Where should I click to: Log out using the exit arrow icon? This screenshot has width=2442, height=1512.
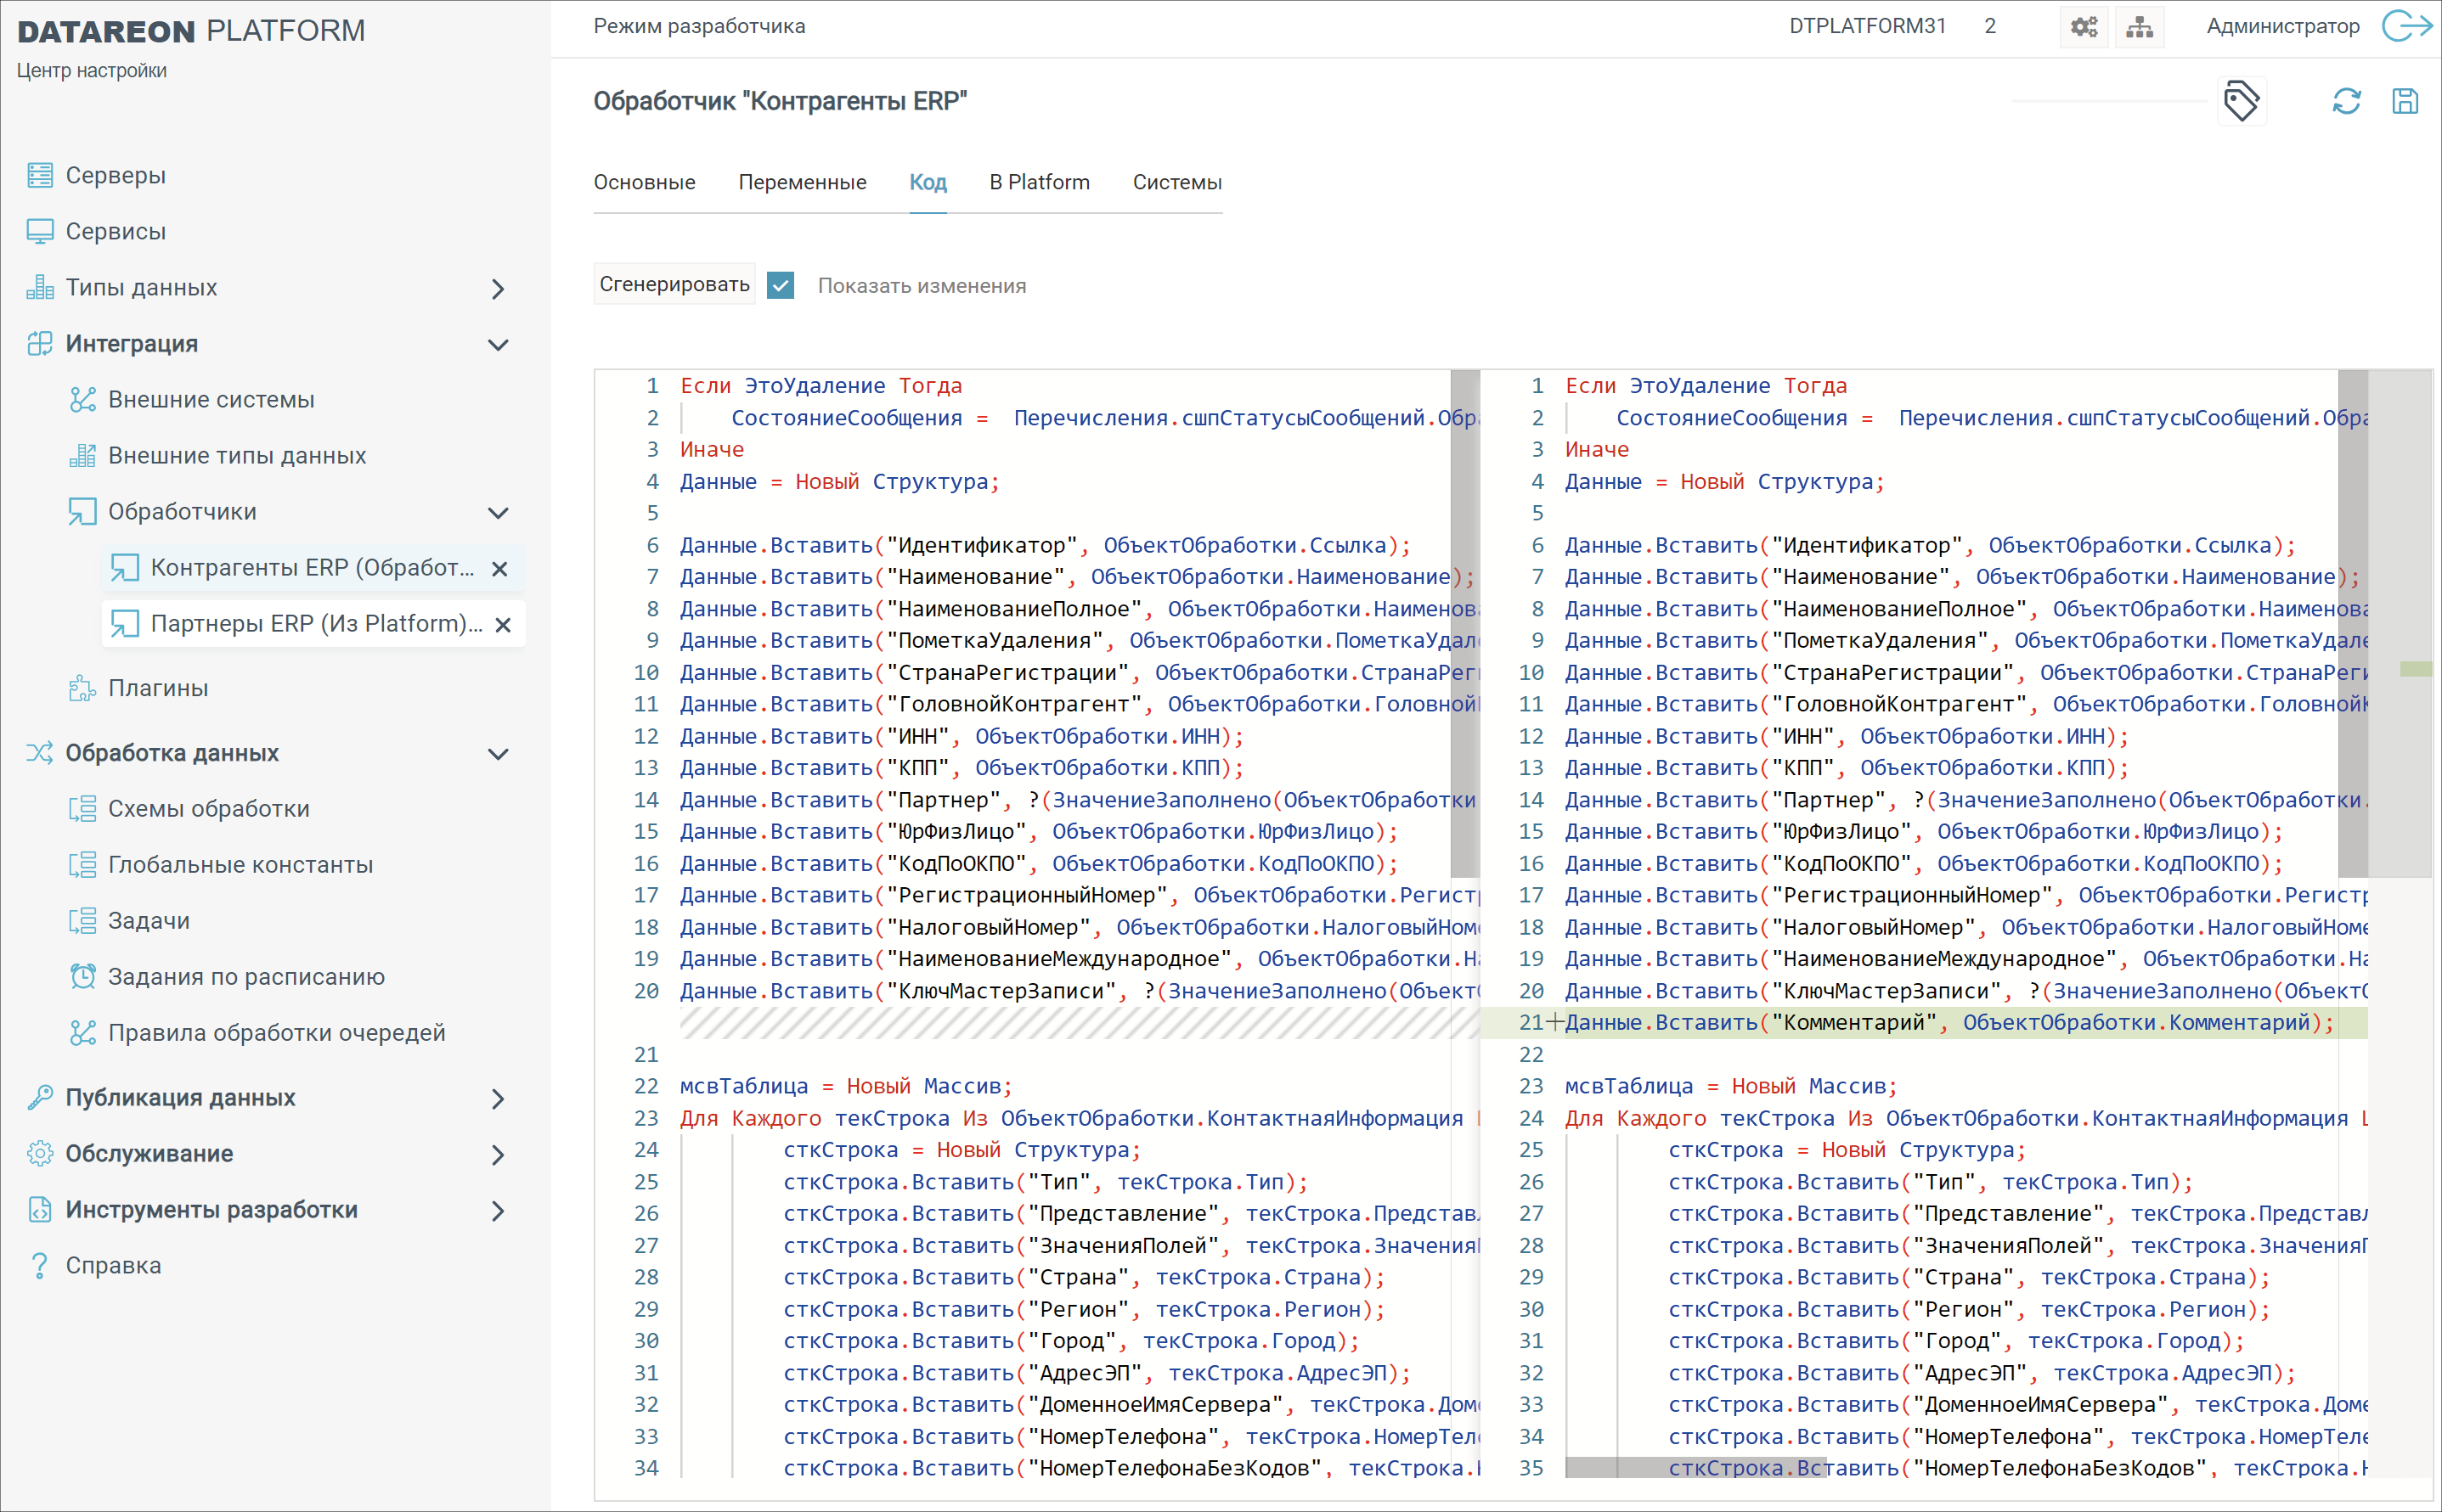coord(2406,26)
